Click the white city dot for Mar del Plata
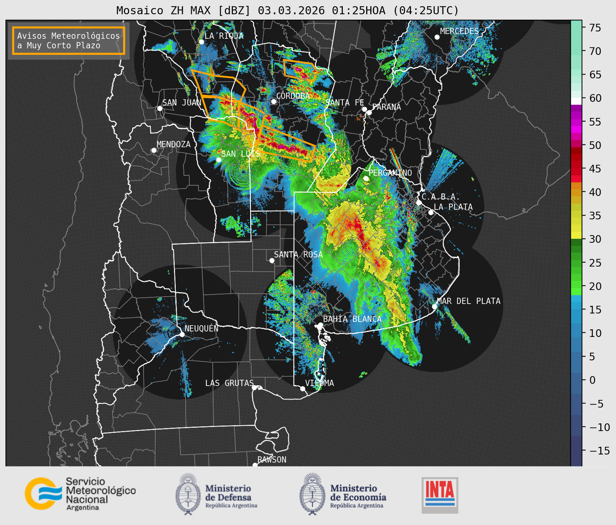 point(435,306)
